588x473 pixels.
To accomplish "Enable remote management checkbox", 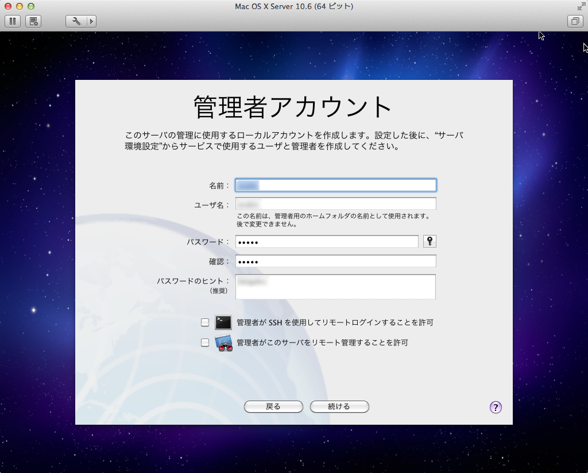I will [205, 343].
